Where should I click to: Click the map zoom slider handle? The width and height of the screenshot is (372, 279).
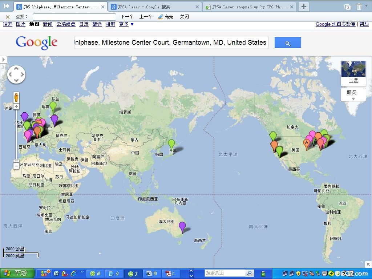coord(16,161)
